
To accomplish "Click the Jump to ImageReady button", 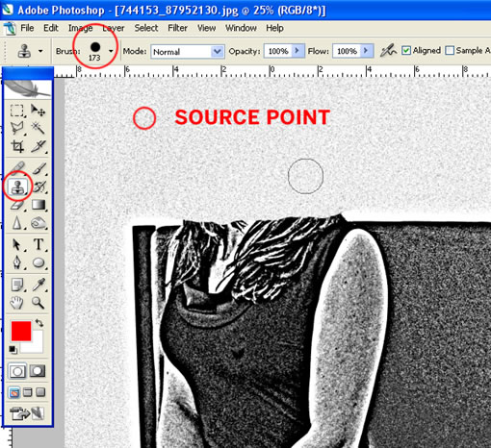I will coord(27,413).
